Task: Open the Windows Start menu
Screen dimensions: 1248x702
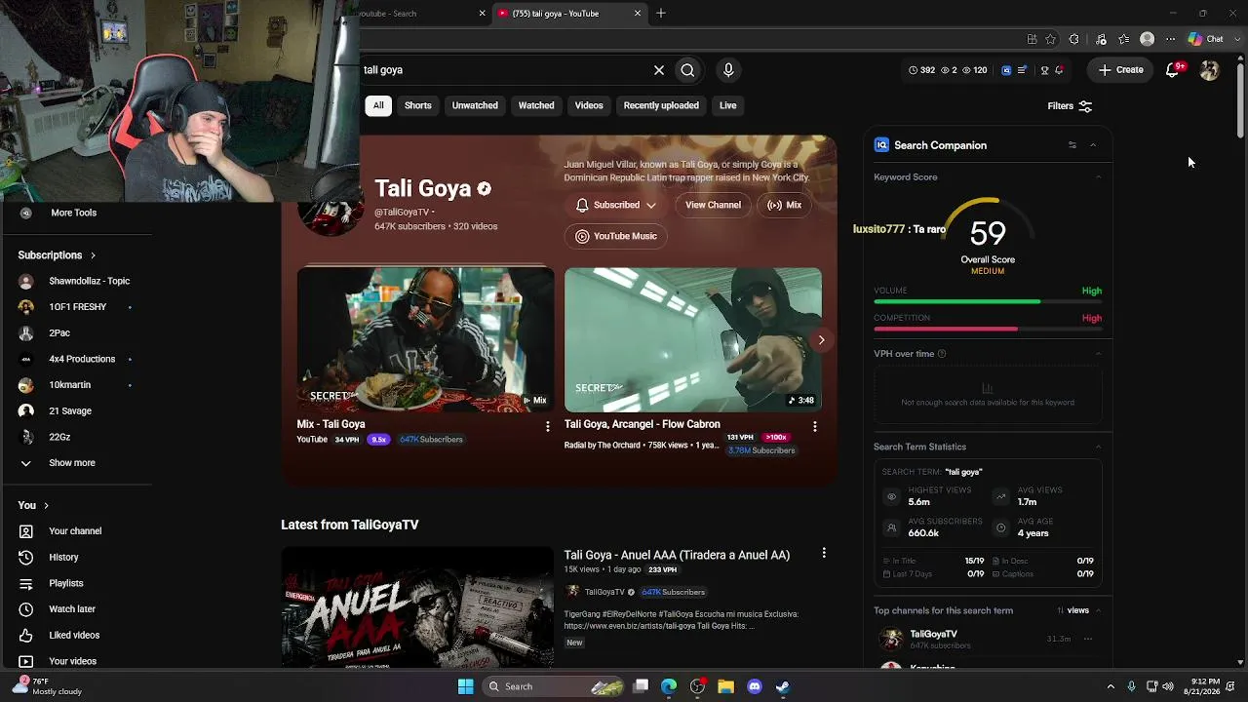Action: pos(466,686)
